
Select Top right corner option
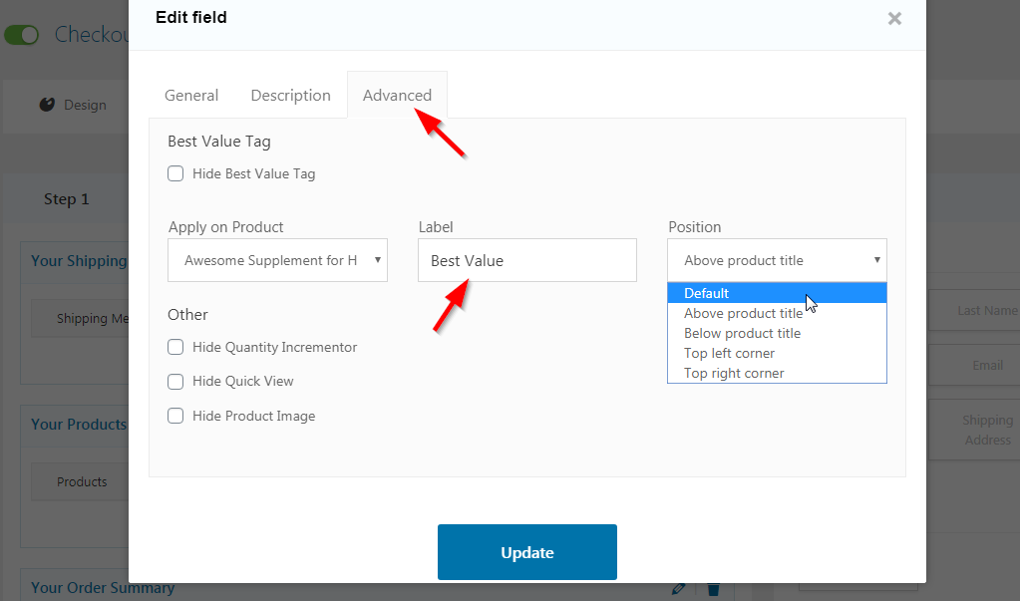[734, 373]
